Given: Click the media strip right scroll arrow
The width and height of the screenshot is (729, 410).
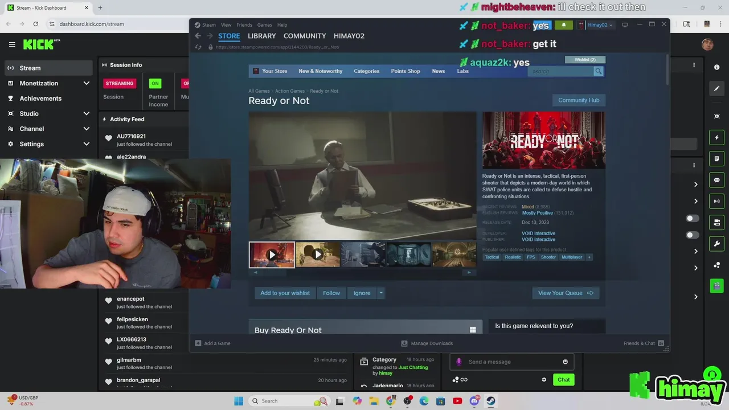Looking at the screenshot, I should tap(469, 273).
